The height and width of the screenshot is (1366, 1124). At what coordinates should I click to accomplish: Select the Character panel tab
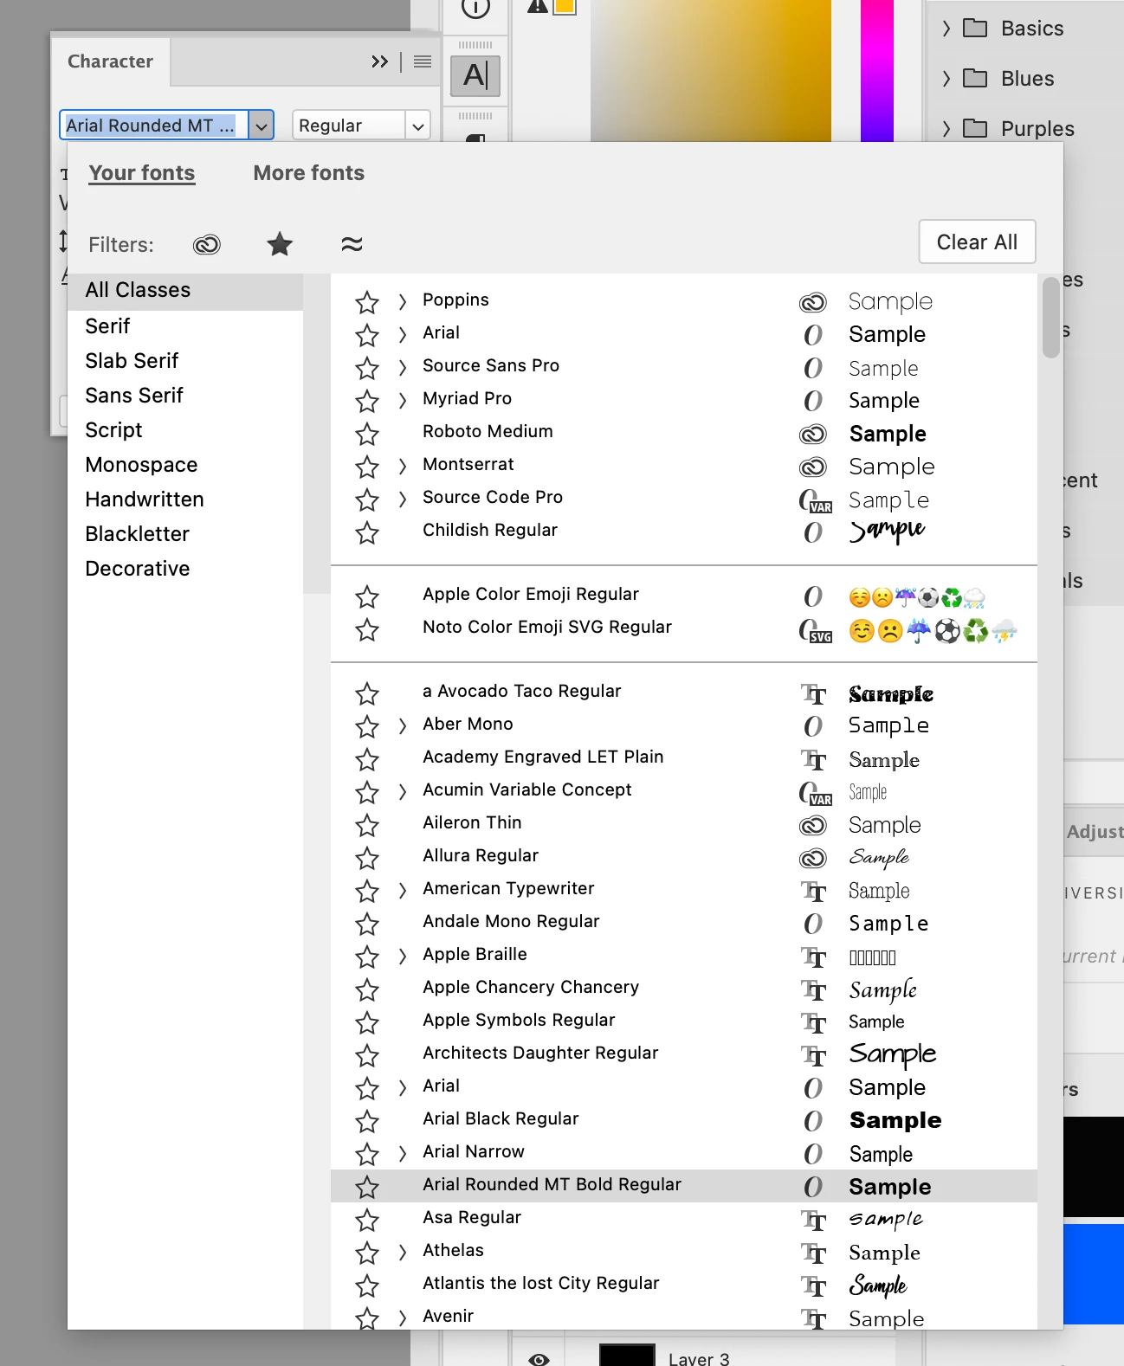110,61
